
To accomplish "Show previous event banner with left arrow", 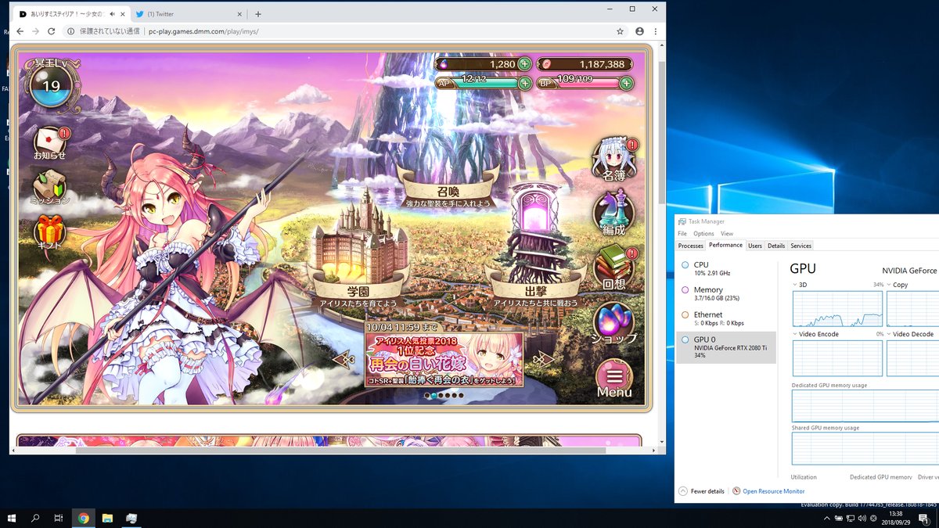I will pos(344,359).
